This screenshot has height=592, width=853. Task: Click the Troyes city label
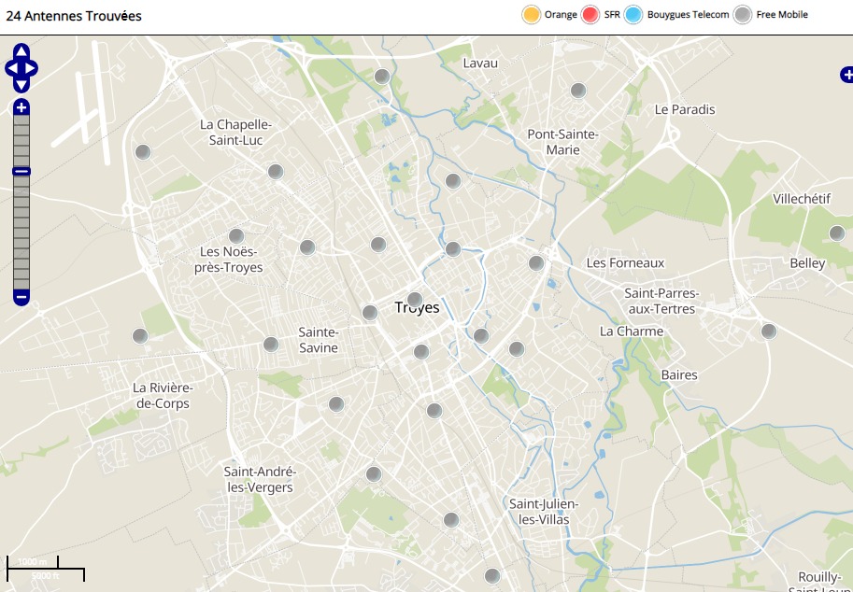[418, 308]
